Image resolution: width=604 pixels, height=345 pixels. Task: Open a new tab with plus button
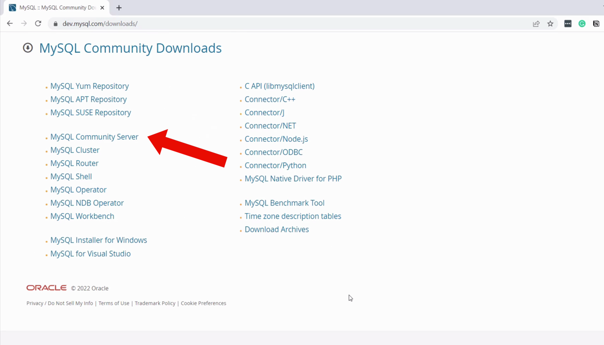(x=119, y=8)
